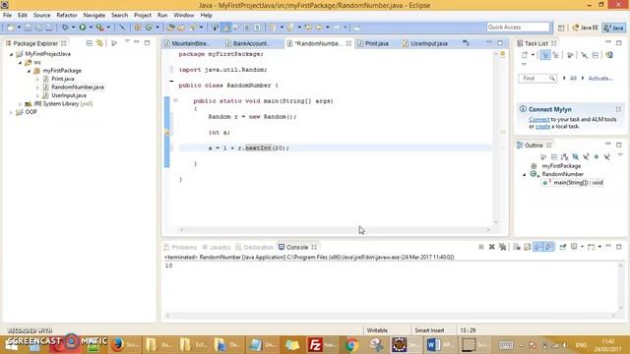Screen dimensions: 630x354
Task: Open the Problems view tab
Action: pos(180,247)
